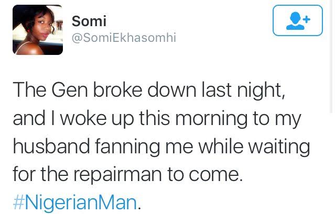Tap the tweet line starting with and I woke
The width and height of the screenshot is (335, 214).
click(157, 118)
